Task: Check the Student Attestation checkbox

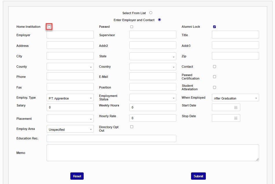Action: [x=214, y=87]
